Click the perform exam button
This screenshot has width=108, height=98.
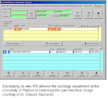coord(67,74)
